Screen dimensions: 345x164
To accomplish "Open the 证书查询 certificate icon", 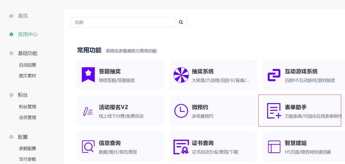I will pos(181,147).
